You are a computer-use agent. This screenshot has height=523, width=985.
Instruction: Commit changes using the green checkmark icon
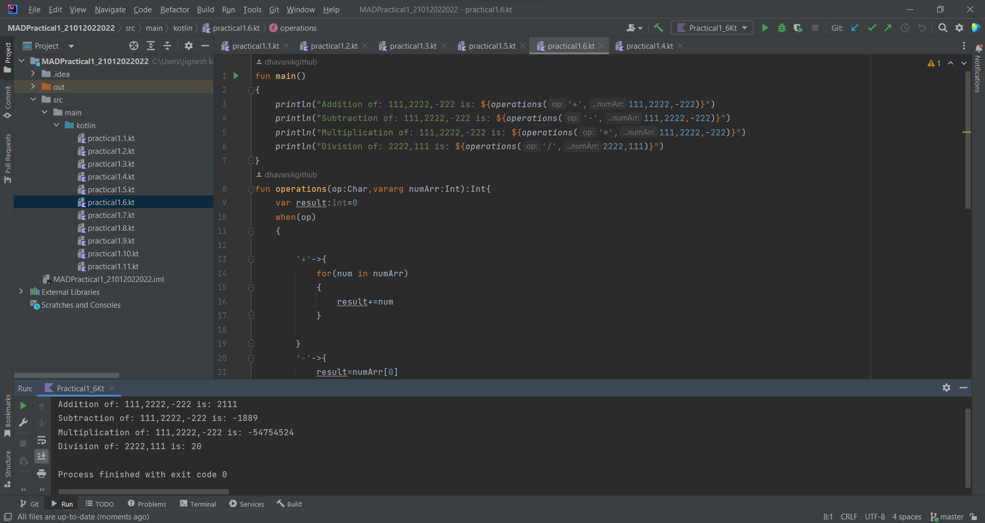pyautogui.click(x=872, y=28)
